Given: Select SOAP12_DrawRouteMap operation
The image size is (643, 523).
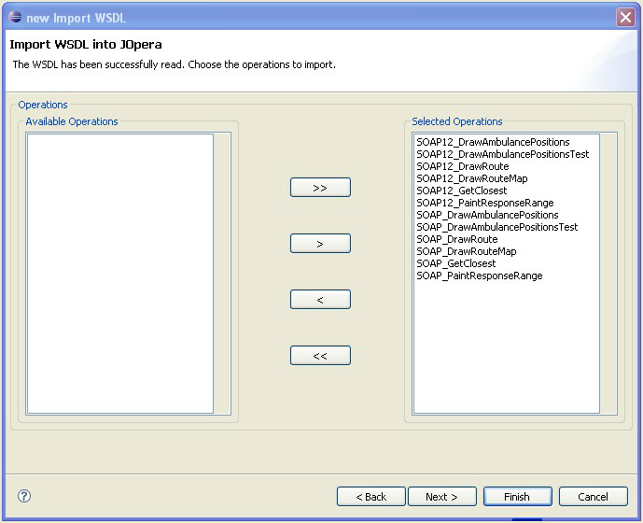Looking at the screenshot, I should (472, 178).
